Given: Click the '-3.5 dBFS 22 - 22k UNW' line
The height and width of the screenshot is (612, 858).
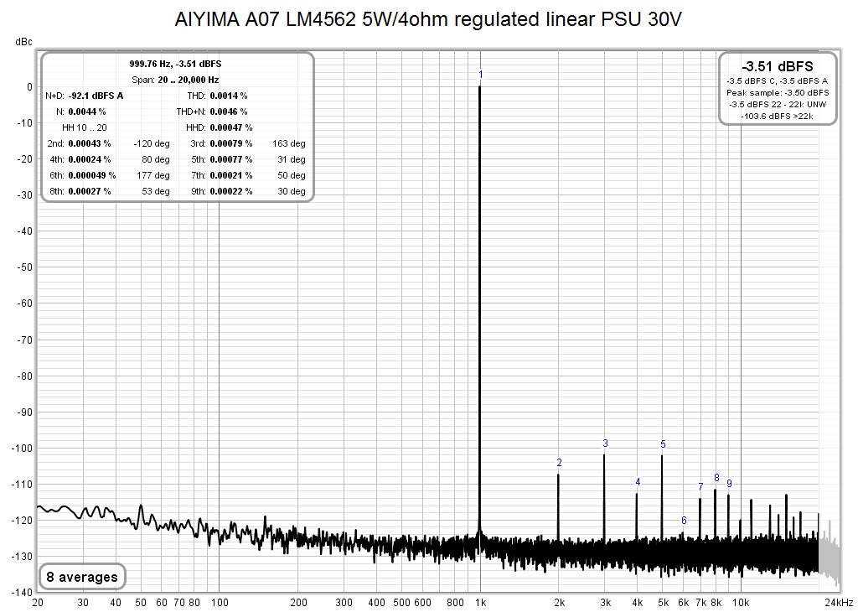Looking at the screenshot, I should [778, 104].
